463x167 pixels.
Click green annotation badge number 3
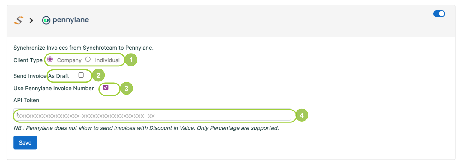(126, 89)
